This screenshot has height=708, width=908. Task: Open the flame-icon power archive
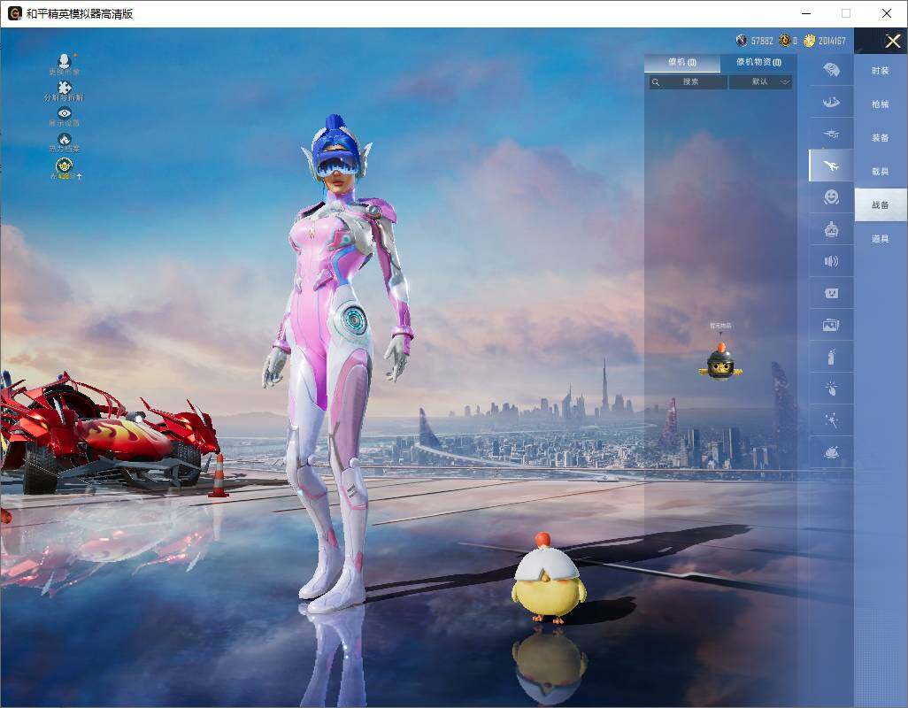tap(65, 142)
